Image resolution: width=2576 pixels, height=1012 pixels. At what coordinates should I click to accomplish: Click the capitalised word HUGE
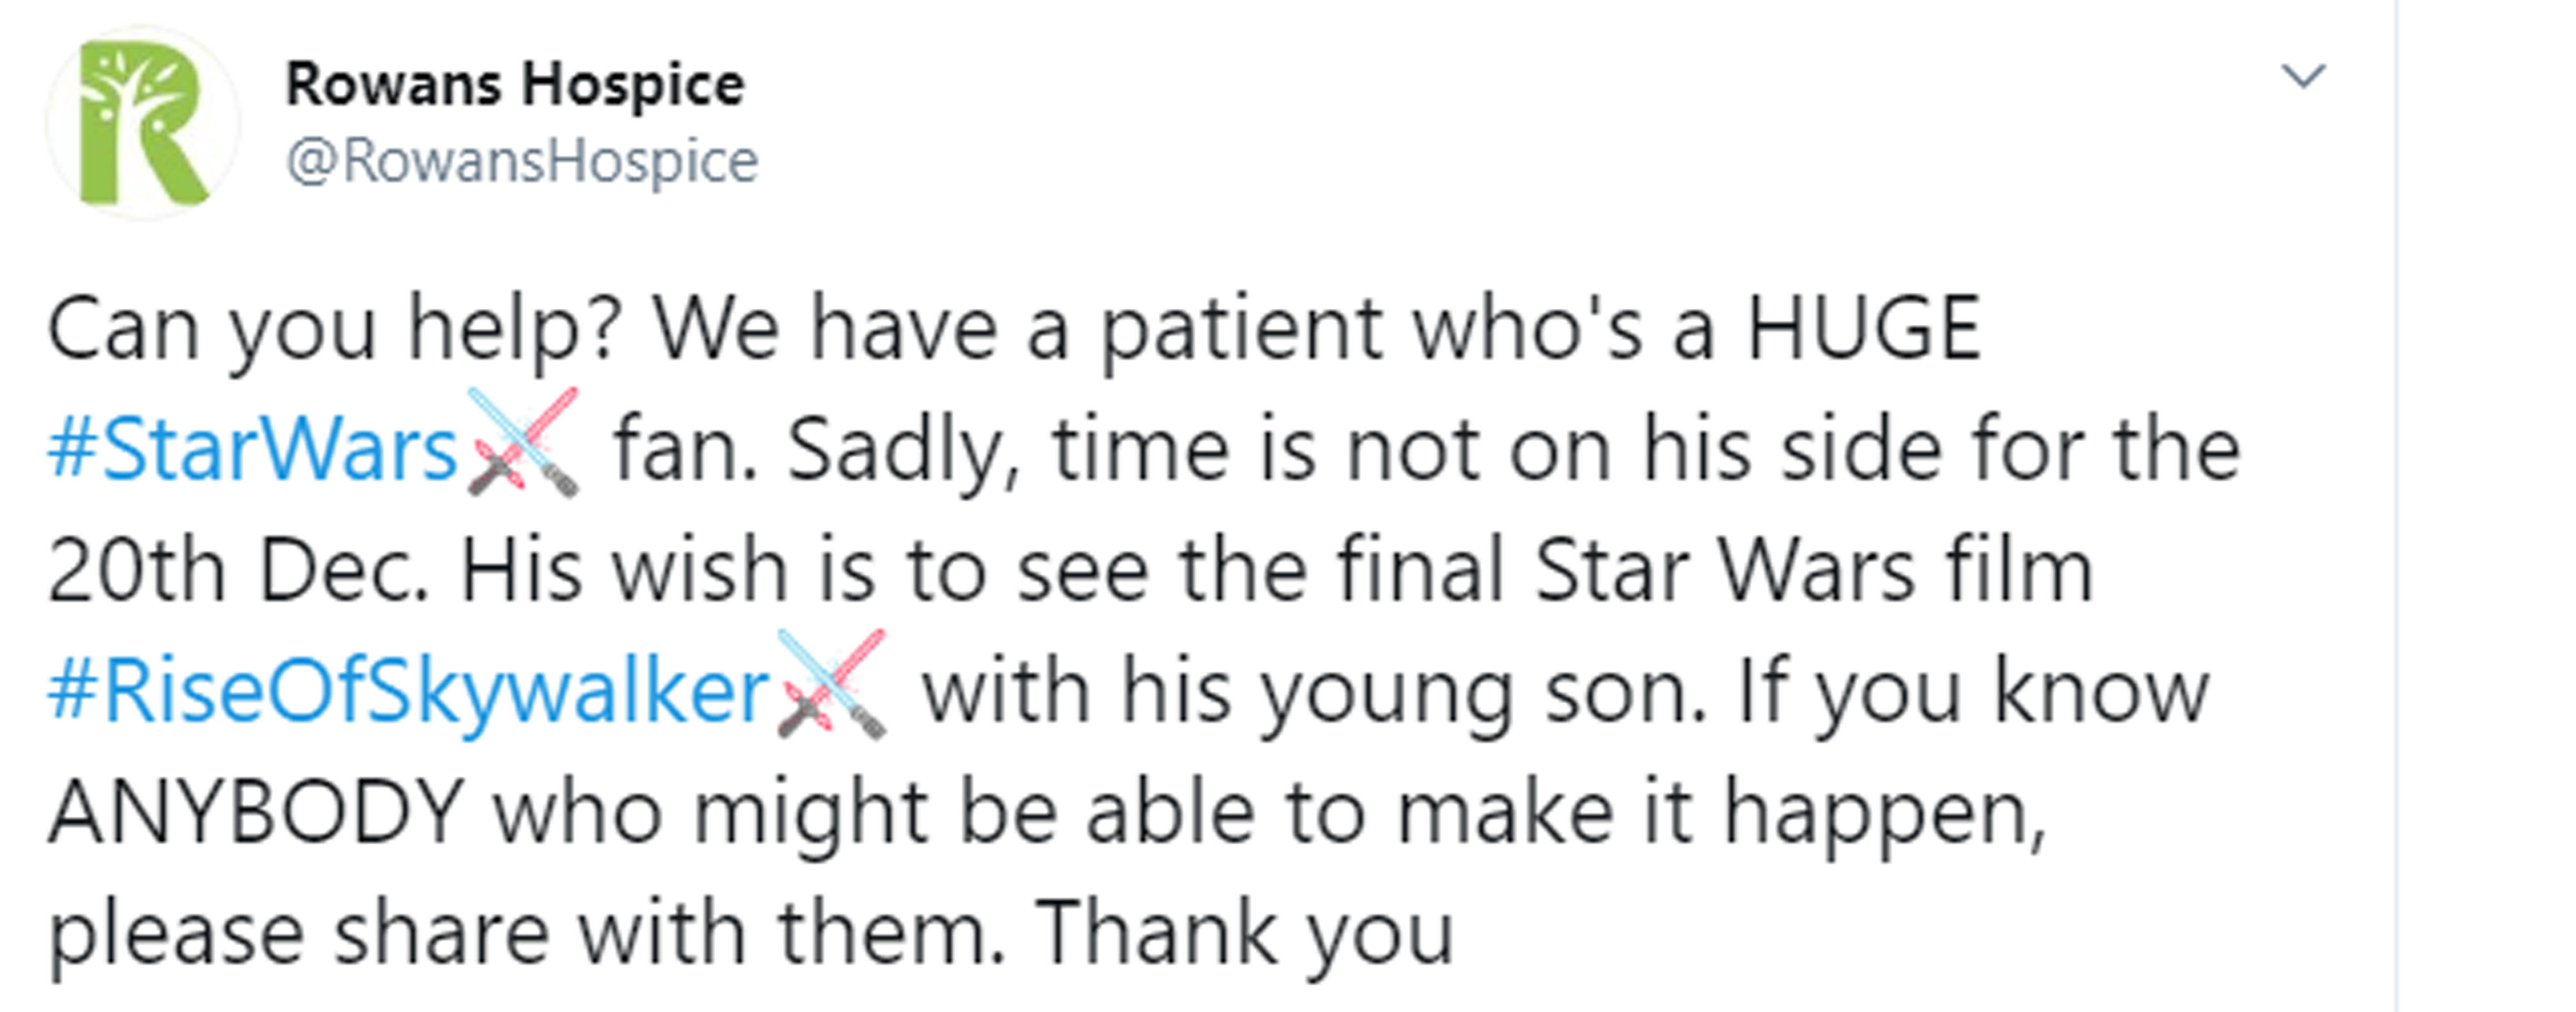pyautogui.click(x=1863, y=328)
